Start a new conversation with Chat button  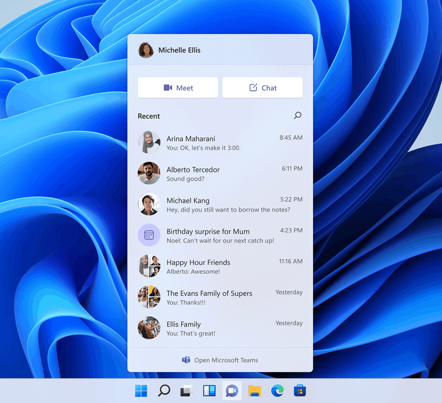tap(262, 88)
